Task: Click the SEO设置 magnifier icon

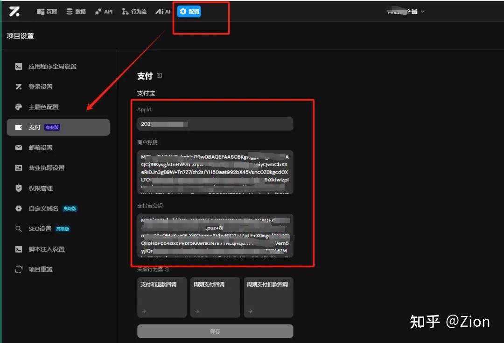Action: [x=19, y=229]
